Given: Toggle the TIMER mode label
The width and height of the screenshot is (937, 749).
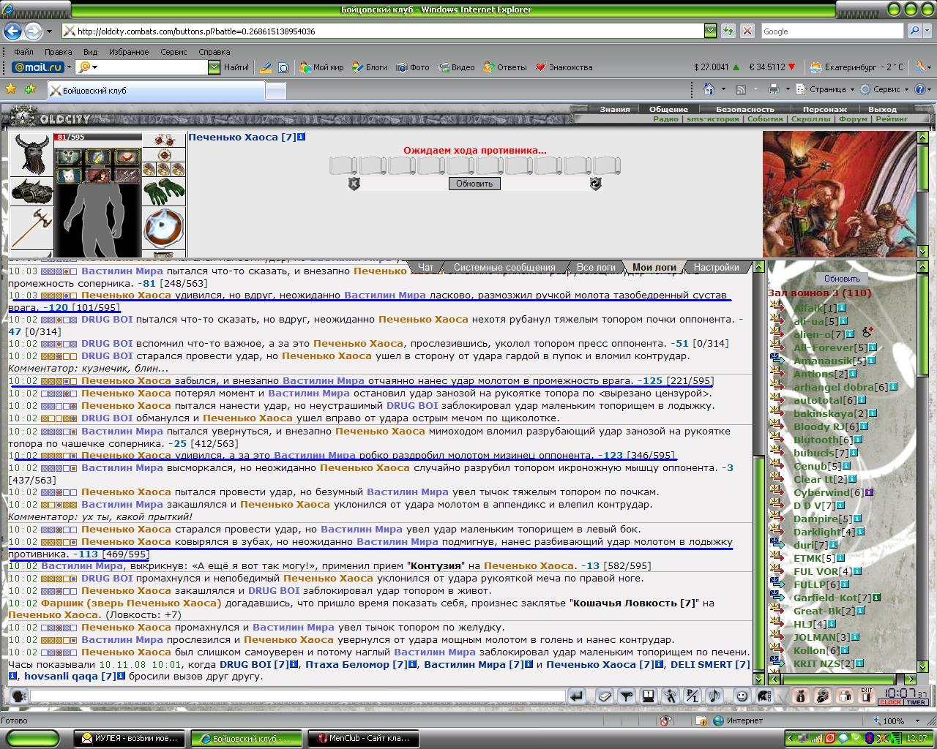Looking at the screenshot, I should tap(916, 702).
